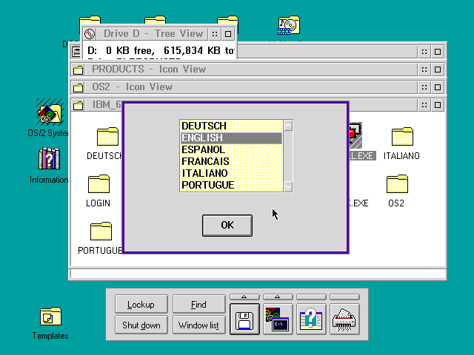
Task: Open the OS2 folder in IBM window
Action: (397, 184)
